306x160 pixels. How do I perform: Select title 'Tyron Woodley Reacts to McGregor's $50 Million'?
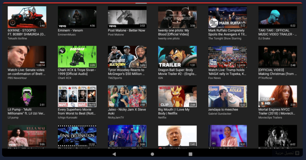(x=126, y=72)
